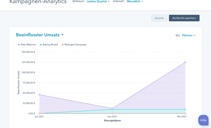
Task: Toggle New Webinar series in legend
Action: click(27, 44)
